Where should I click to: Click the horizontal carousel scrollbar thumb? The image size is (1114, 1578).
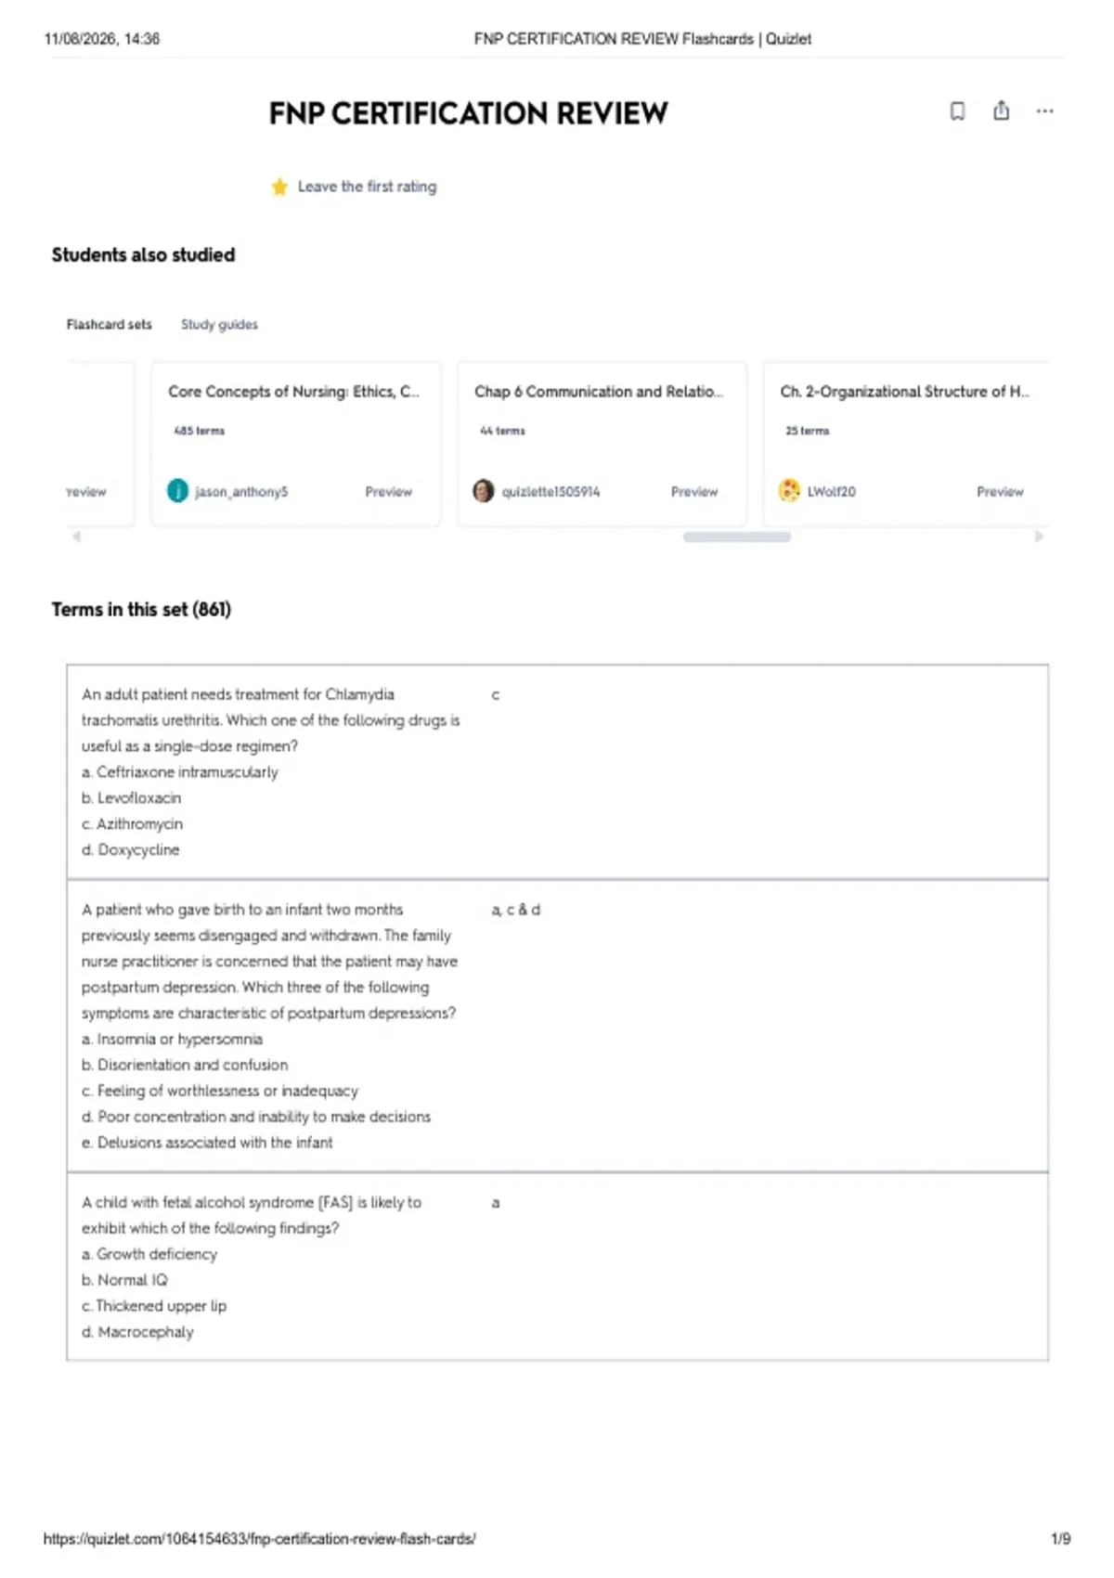[737, 537]
